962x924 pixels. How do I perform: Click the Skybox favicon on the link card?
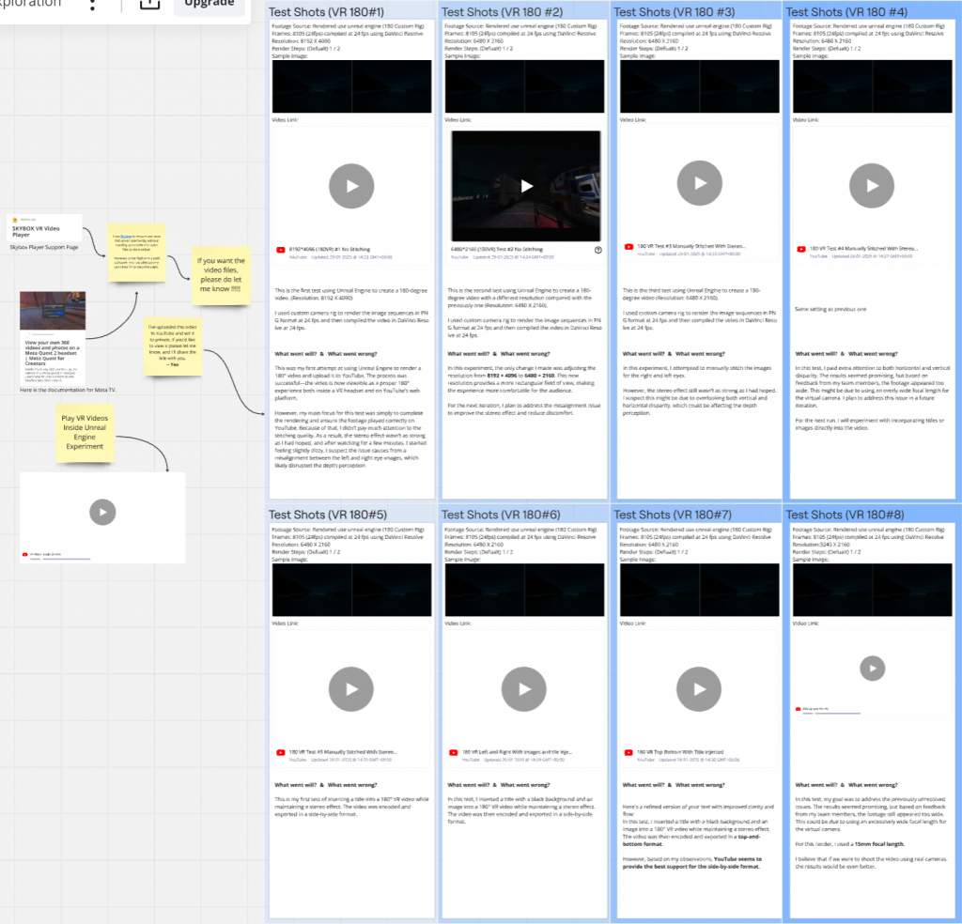click(x=15, y=219)
